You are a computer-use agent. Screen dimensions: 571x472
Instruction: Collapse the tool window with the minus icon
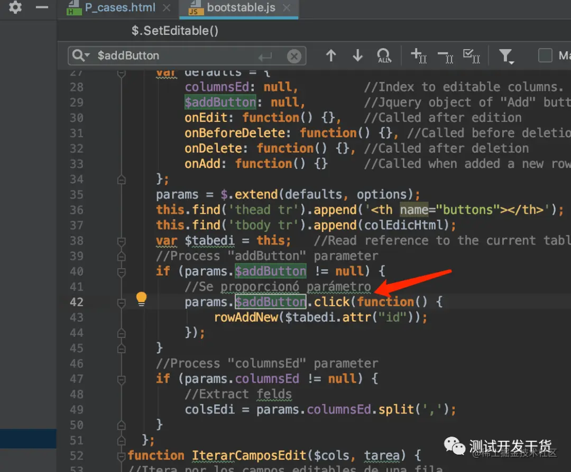coord(42,7)
